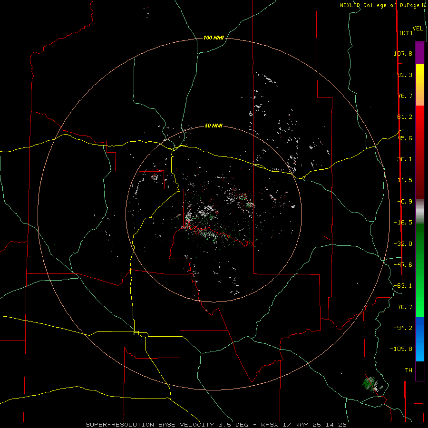Click the purple segment of the velocity color bar
Viewport: 428px width, 428px height.
420,53
